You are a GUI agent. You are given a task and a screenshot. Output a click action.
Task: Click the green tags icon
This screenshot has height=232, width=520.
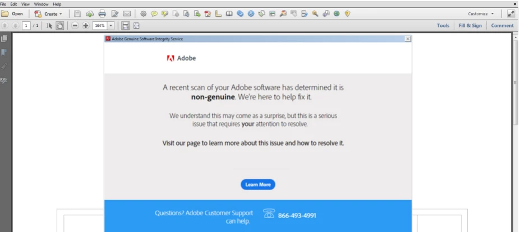point(261,14)
